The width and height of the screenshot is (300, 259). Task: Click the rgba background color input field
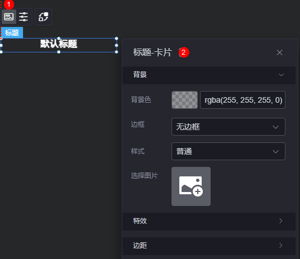point(243,100)
